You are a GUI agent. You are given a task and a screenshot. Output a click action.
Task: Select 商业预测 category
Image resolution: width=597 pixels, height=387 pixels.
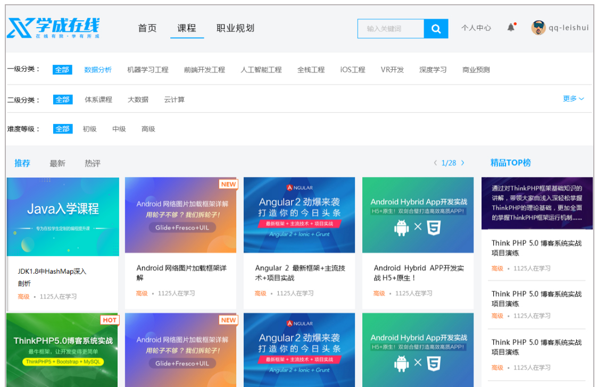(476, 70)
